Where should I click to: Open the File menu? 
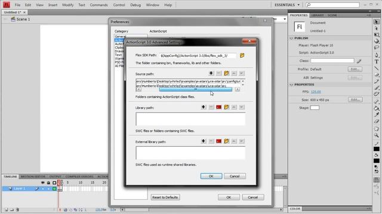(17, 5)
